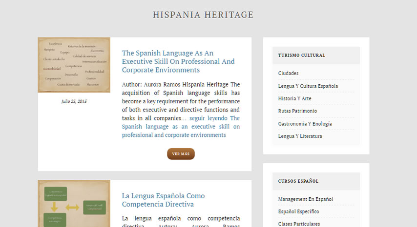Open the Spanish Language executive skill article title
The image size is (417, 227).
tap(178, 61)
